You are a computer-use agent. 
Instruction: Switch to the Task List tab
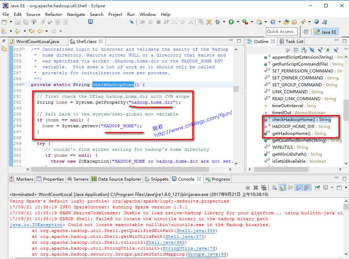tap(291, 41)
